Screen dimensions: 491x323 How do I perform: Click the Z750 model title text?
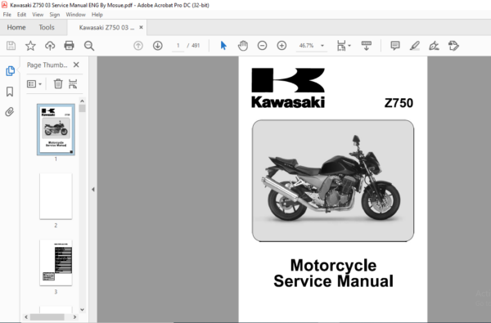coord(399,103)
